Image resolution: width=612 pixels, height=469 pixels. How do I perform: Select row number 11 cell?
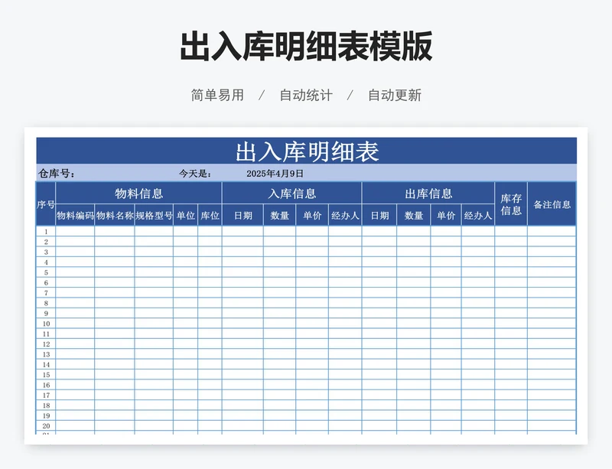(x=46, y=334)
